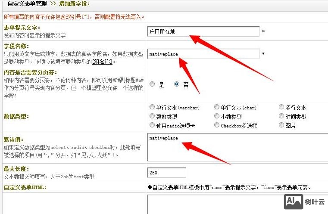The height and width of the screenshot is (214, 328).
Task: Choose 整数类型 data type
Action: [152, 116]
